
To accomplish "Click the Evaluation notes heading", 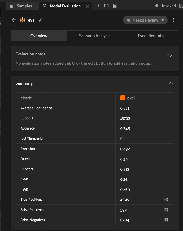I will coord(30,54).
